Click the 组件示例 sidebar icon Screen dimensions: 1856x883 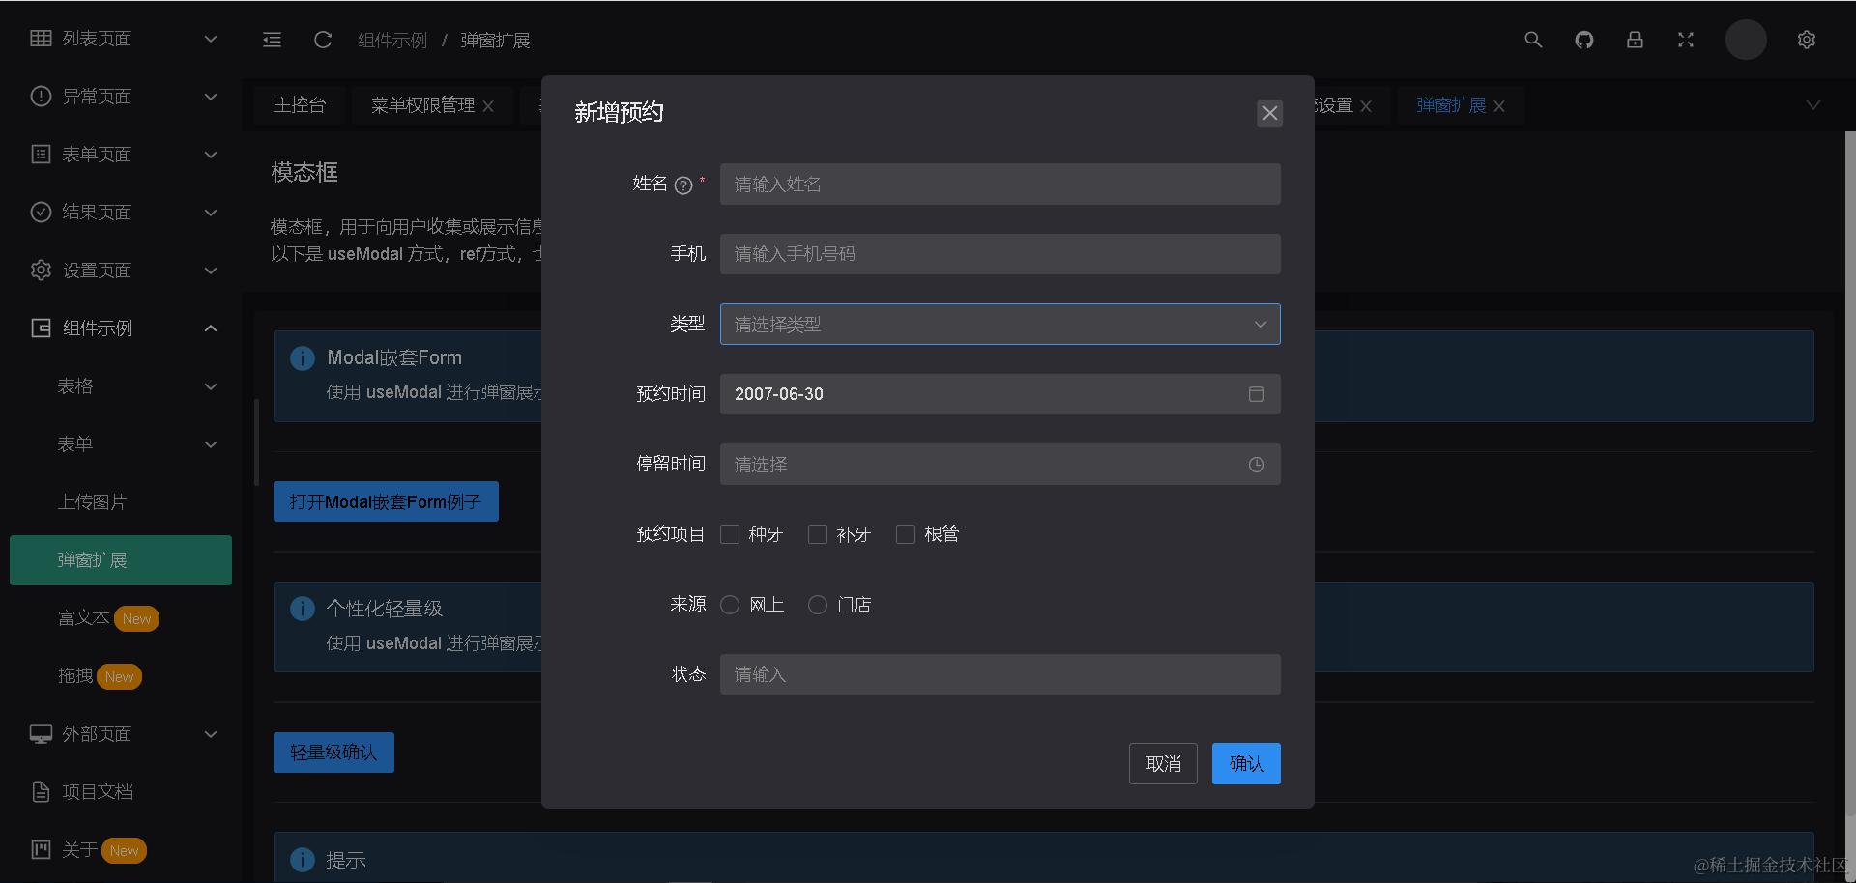41,328
